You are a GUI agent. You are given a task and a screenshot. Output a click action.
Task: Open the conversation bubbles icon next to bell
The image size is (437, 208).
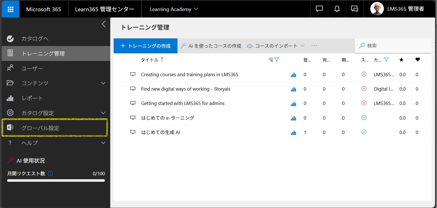click(x=354, y=9)
